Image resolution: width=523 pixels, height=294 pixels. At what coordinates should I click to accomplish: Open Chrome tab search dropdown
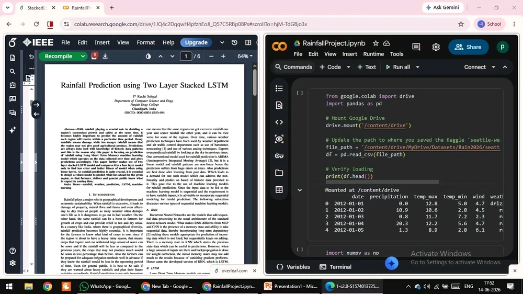[x=8, y=7]
